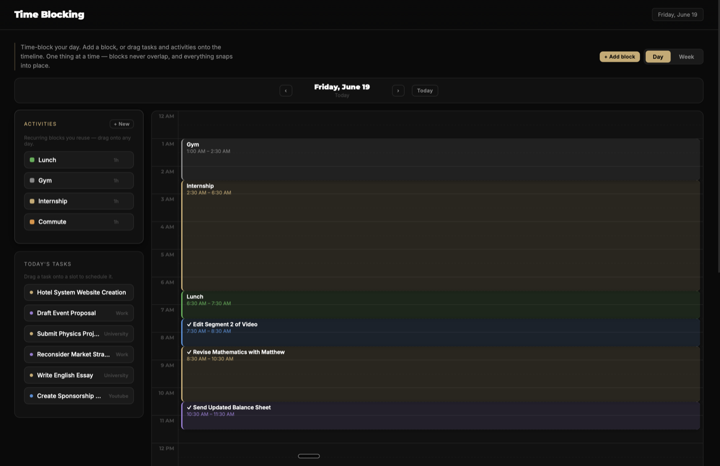Select the Send Updated Balance Sheet block
The height and width of the screenshot is (466, 720).
click(x=440, y=415)
